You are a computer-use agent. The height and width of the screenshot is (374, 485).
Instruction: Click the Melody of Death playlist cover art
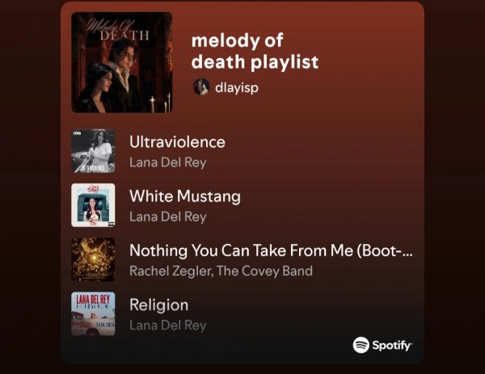click(x=122, y=62)
